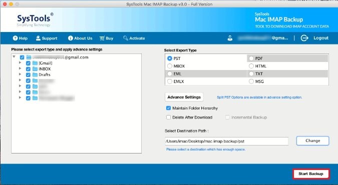Select the EMLX export type

[x=170, y=81]
